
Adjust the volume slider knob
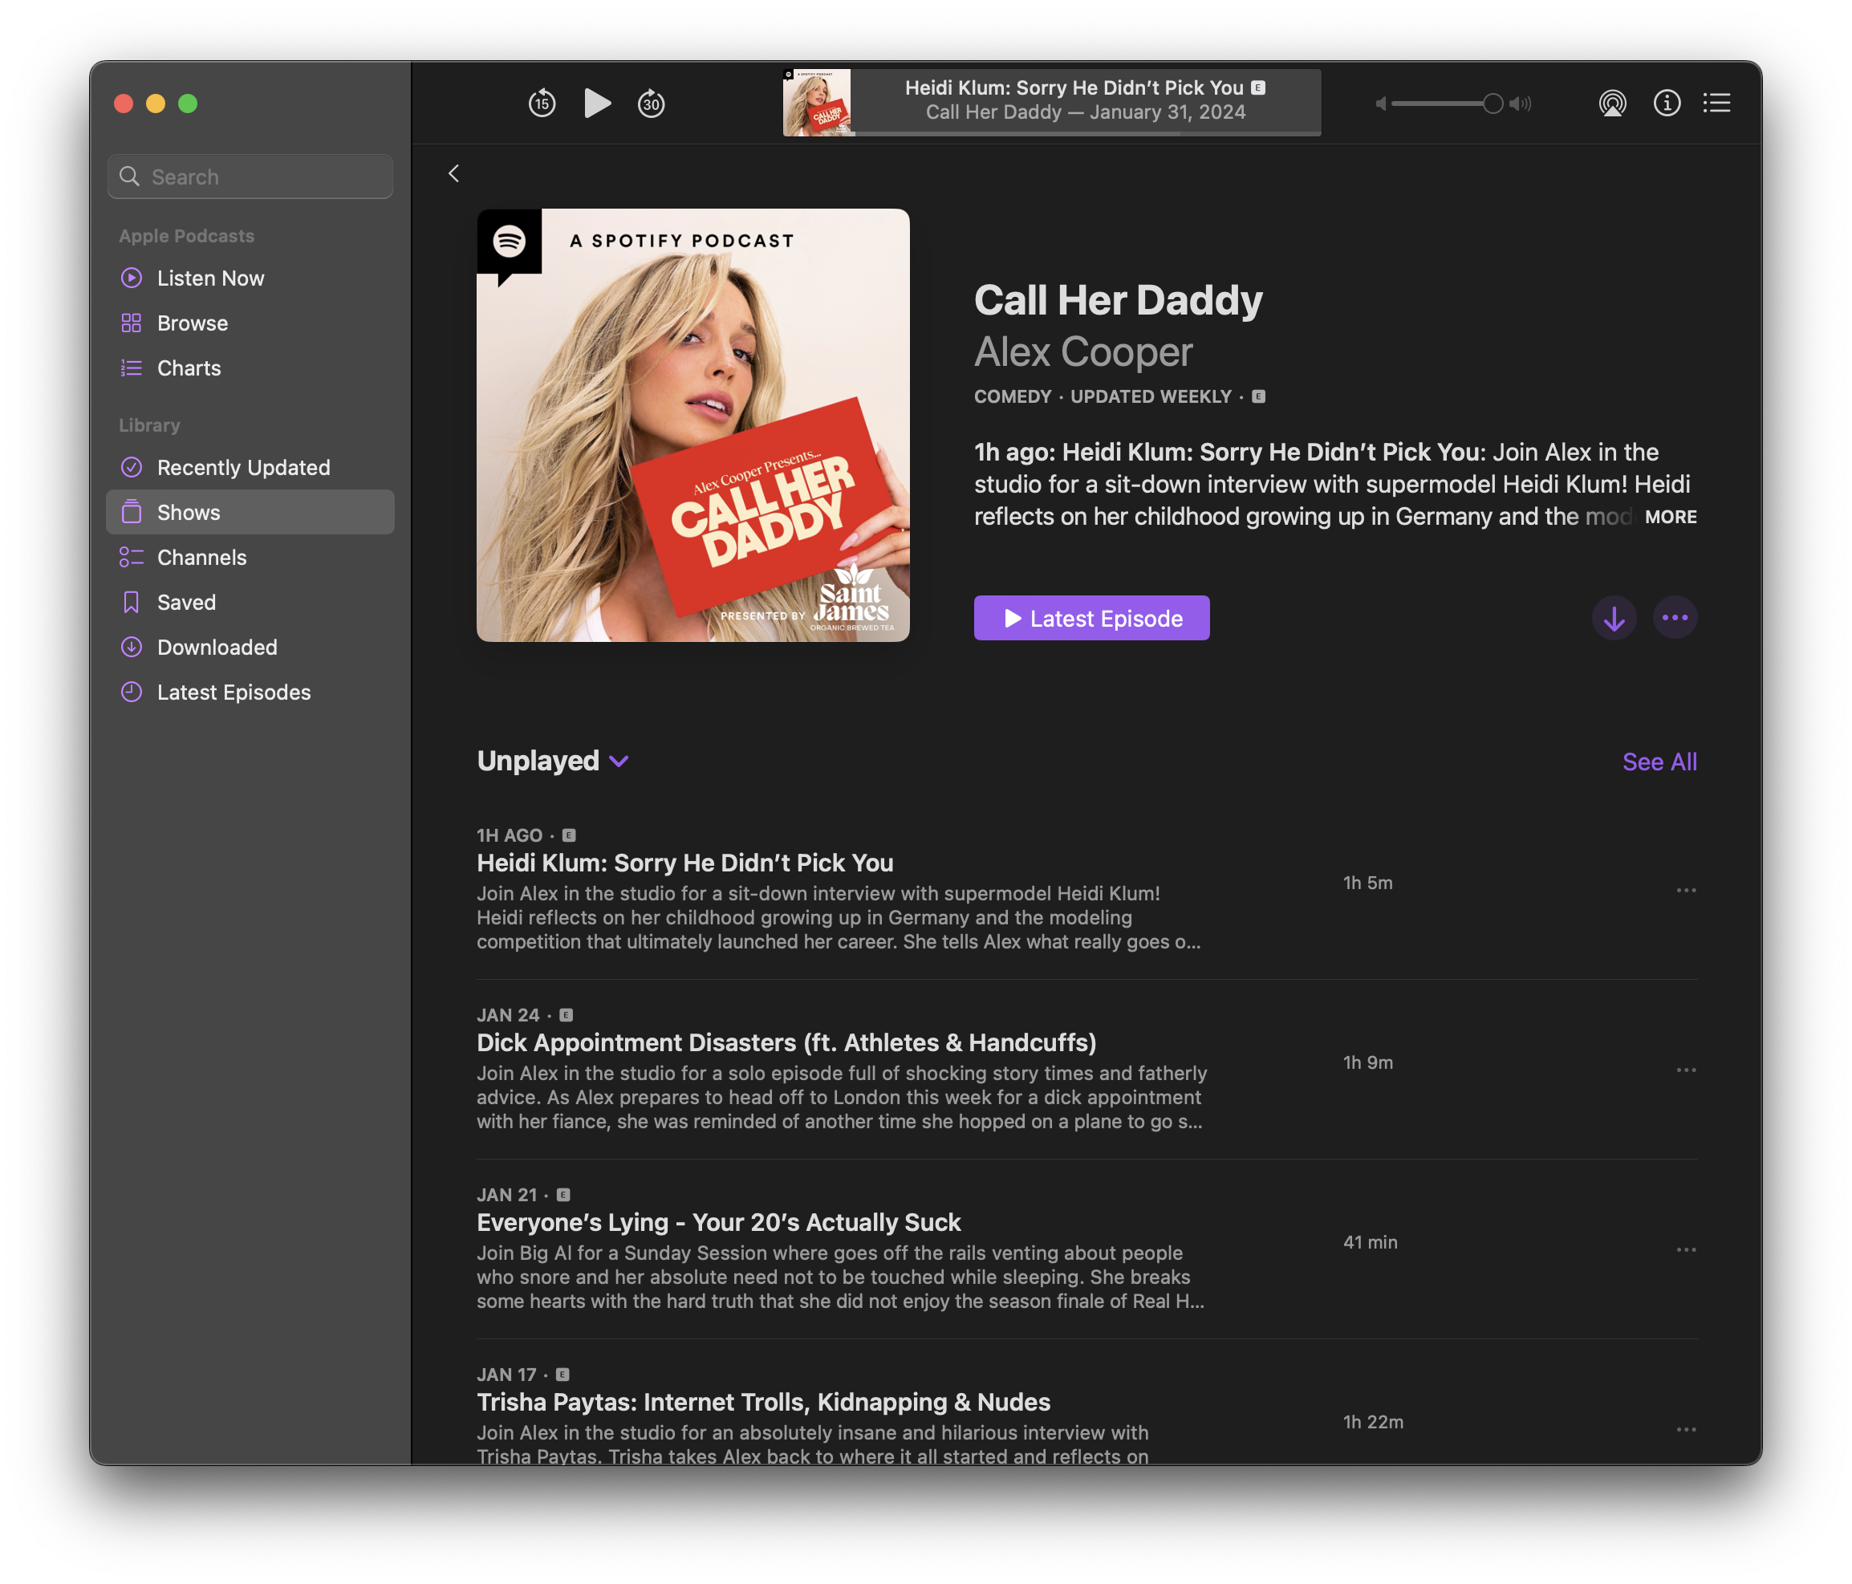[1493, 104]
